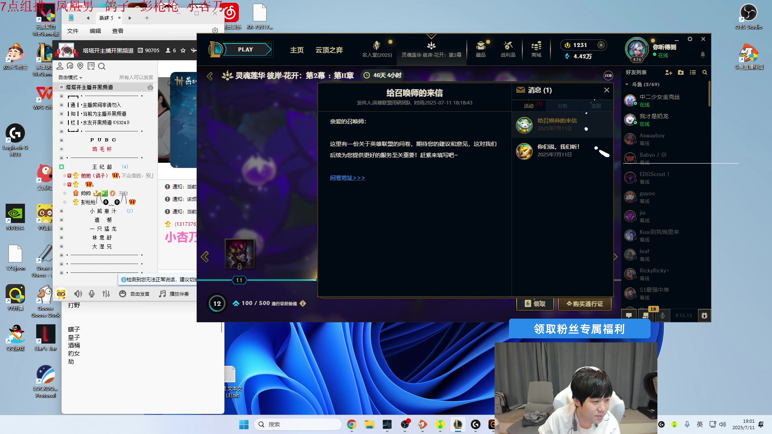Close the 消息 messages panel
772x434 pixels.
coord(607,90)
